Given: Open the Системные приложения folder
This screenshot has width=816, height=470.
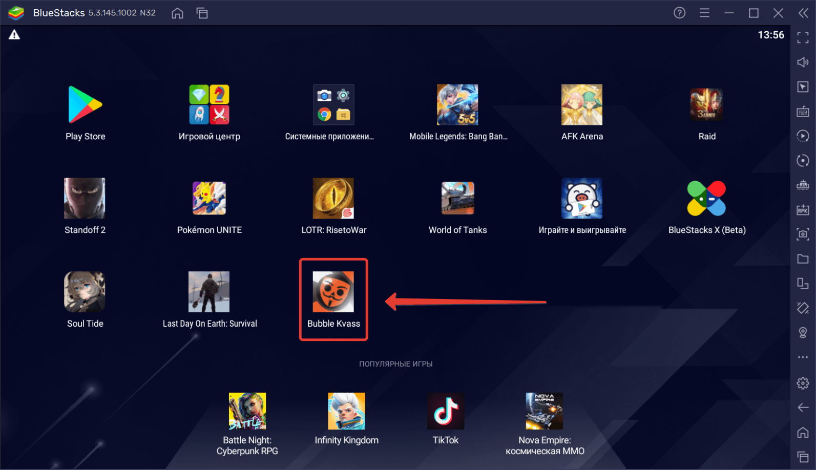Looking at the screenshot, I should 333,105.
